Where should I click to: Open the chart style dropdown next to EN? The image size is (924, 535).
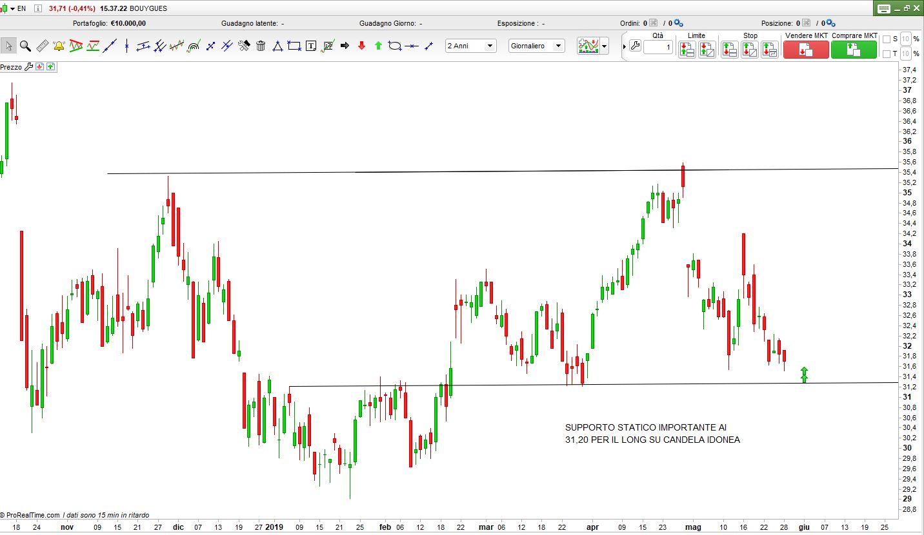(12, 9)
